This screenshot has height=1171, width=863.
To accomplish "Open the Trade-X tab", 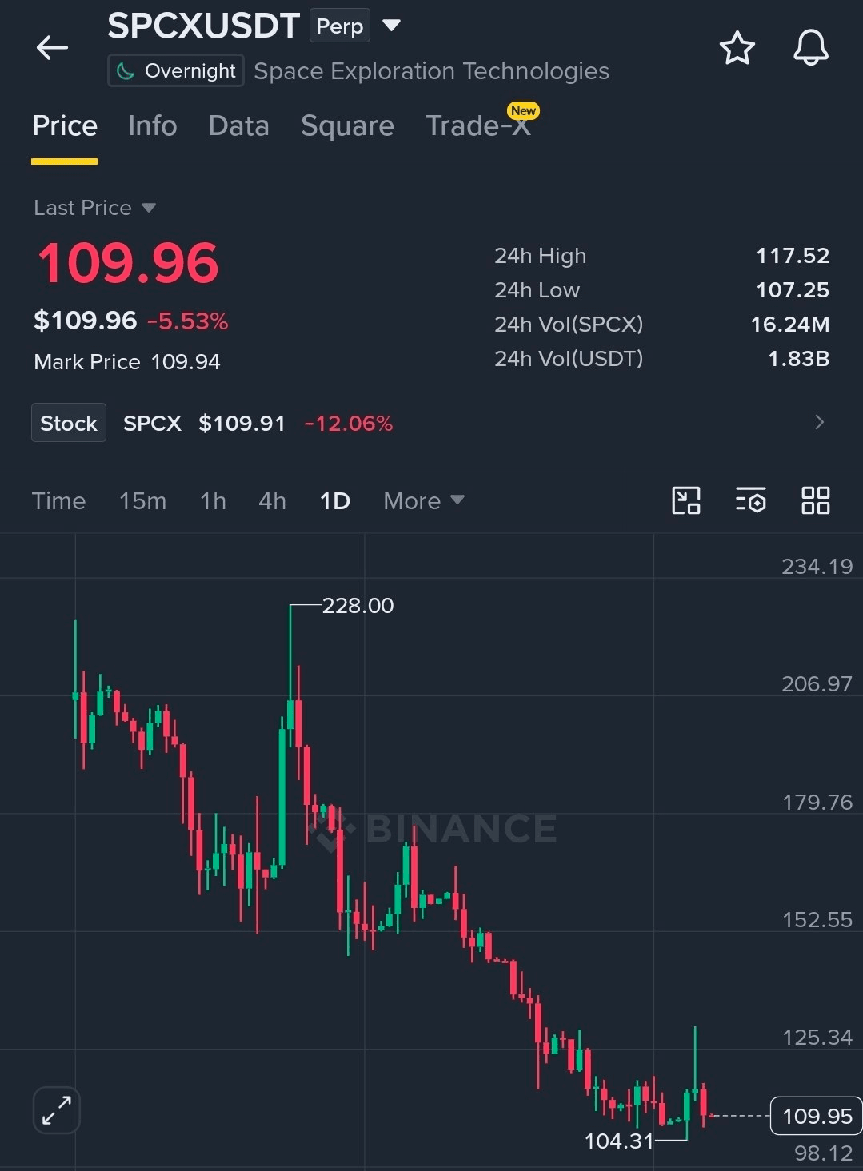I will [x=478, y=125].
